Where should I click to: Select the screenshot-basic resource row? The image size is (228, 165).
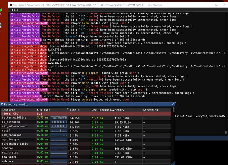[86, 144]
